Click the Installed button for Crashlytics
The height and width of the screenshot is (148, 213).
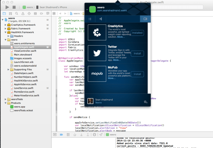137,33
